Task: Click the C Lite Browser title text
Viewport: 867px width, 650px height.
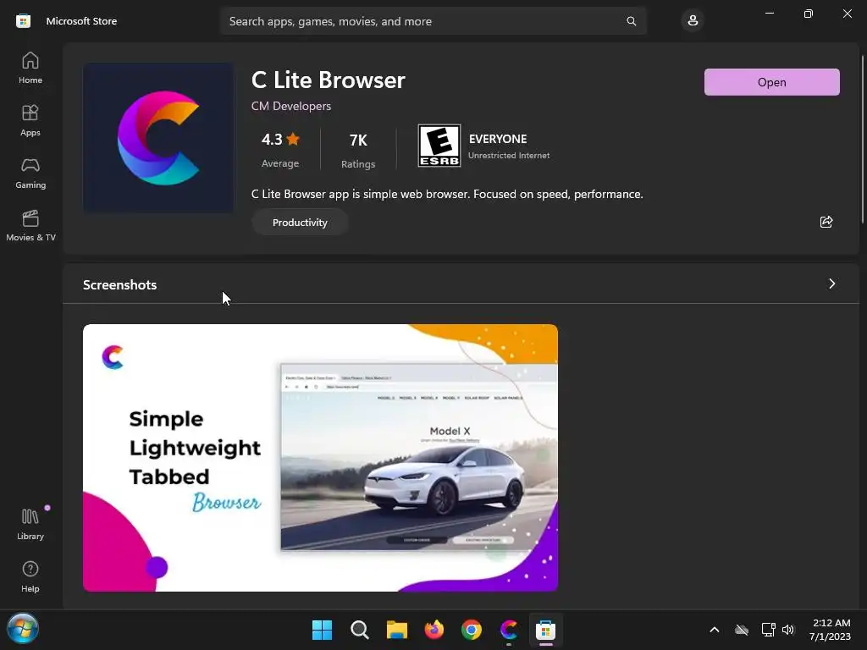Action: coord(329,80)
